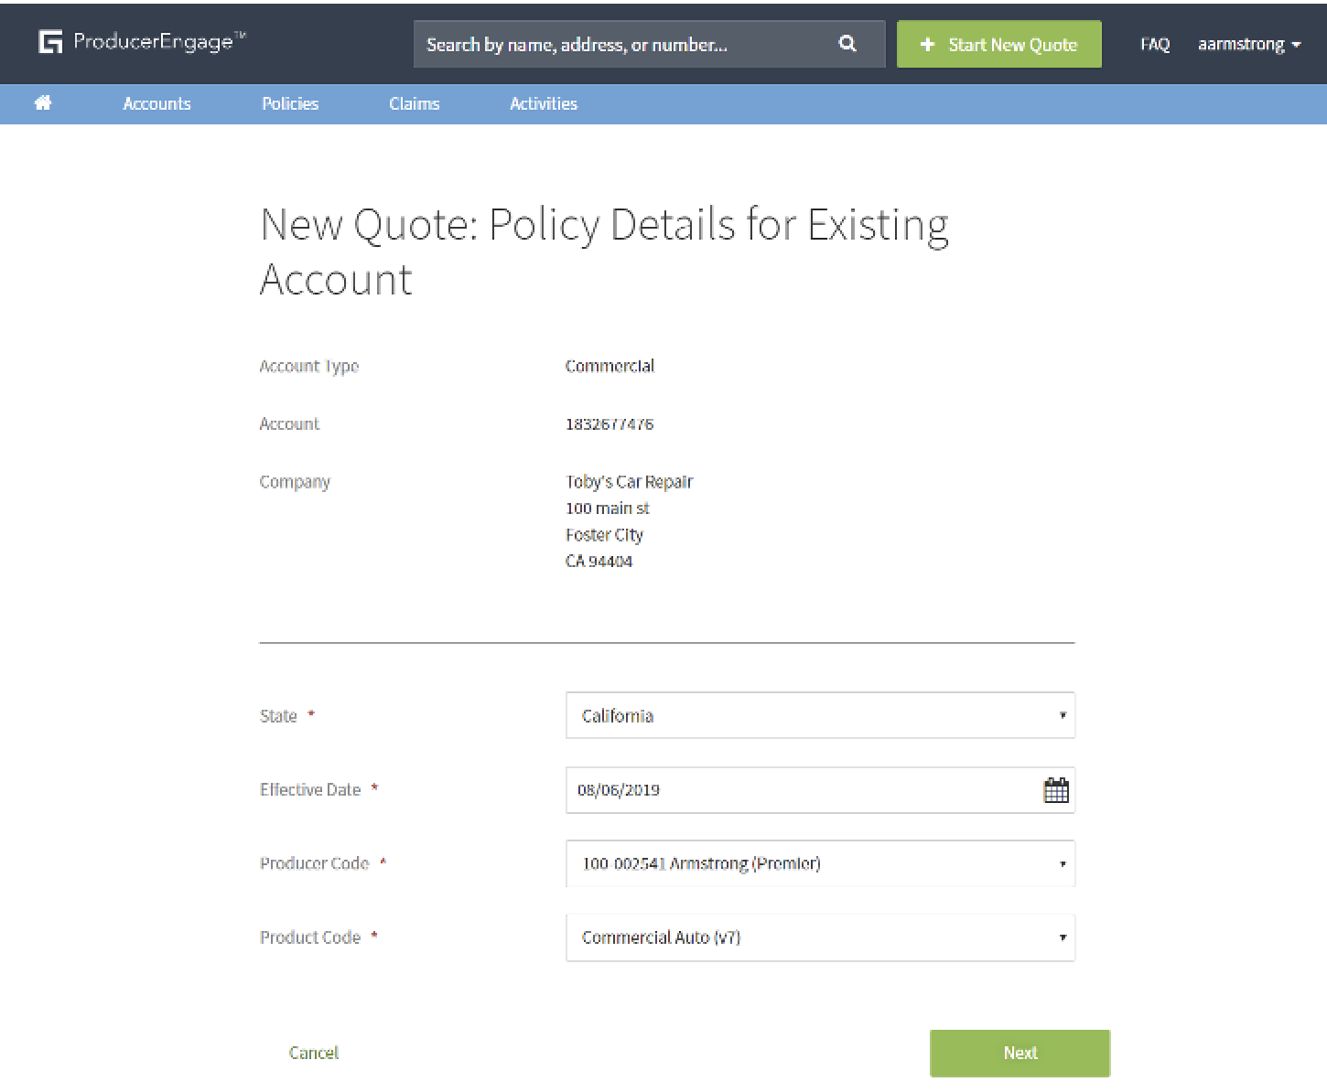1327x1092 pixels.
Task: Navigate to the Policies tab
Action: click(290, 104)
